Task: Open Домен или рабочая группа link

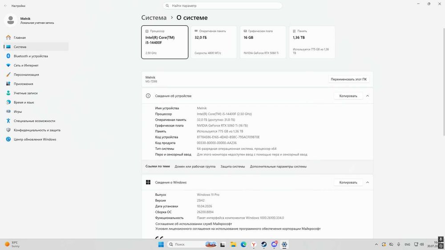Action: [195, 167]
